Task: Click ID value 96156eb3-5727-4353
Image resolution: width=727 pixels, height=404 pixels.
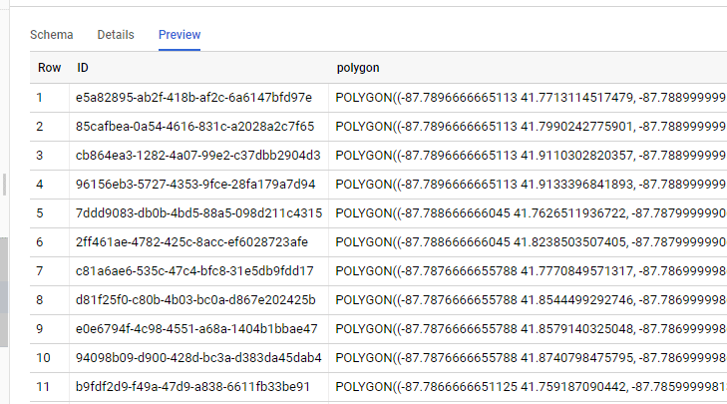Action: tap(195, 185)
